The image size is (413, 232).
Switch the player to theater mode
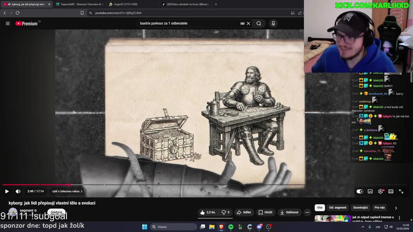click(391, 191)
